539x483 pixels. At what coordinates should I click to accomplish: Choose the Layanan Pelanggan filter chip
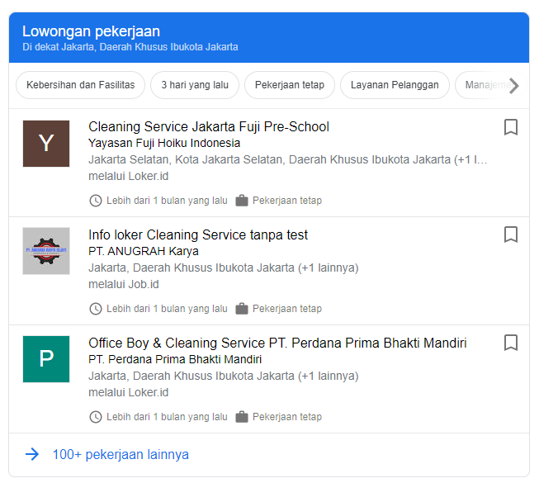[395, 85]
